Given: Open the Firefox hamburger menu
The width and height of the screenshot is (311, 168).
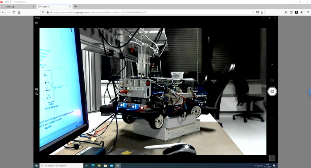Looking at the screenshot, I should [307, 12].
